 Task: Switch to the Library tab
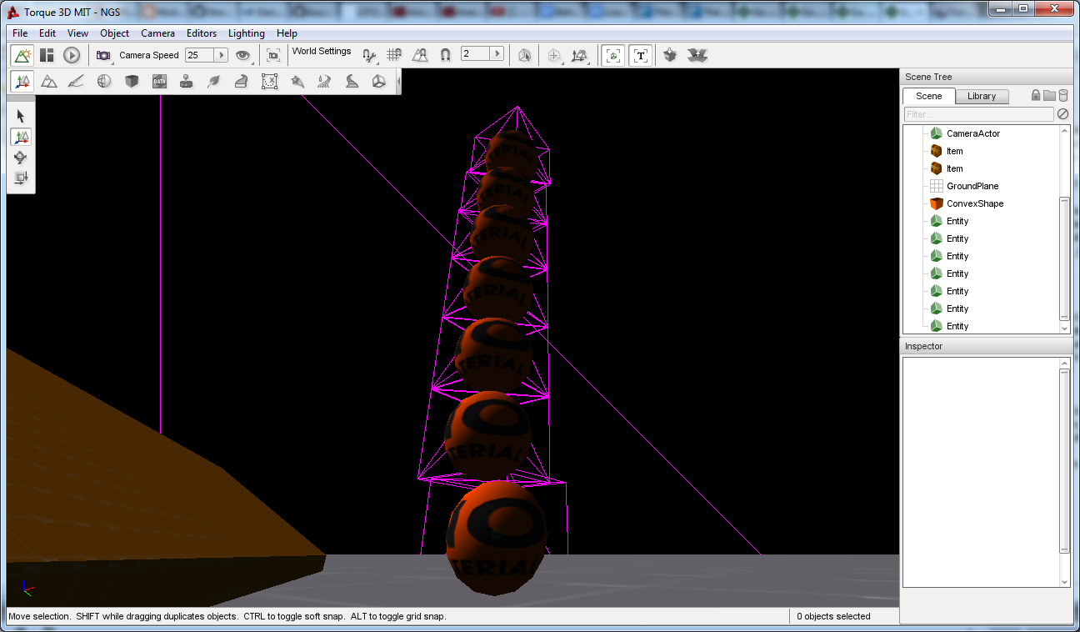[x=982, y=96]
